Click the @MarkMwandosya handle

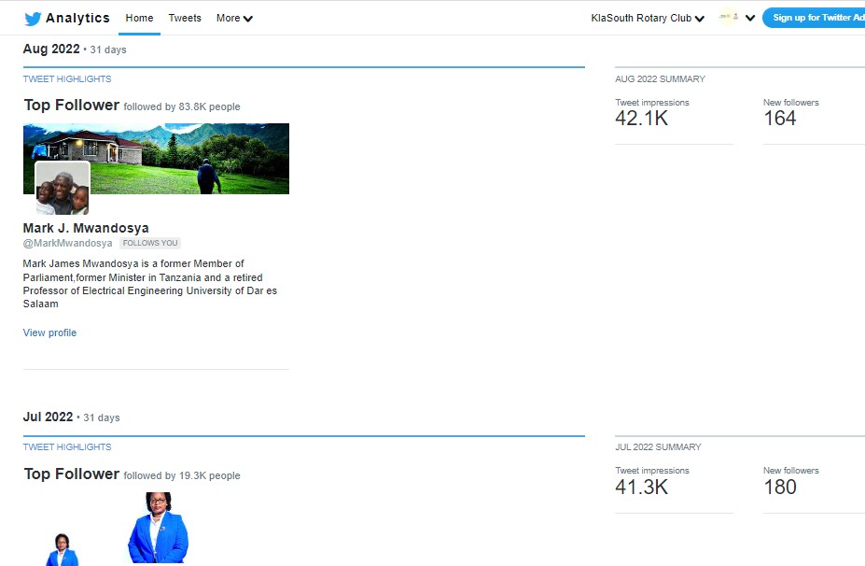click(68, 243)
